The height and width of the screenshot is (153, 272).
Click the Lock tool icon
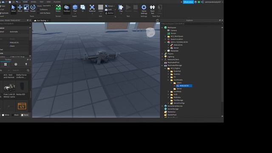[106, 9]
